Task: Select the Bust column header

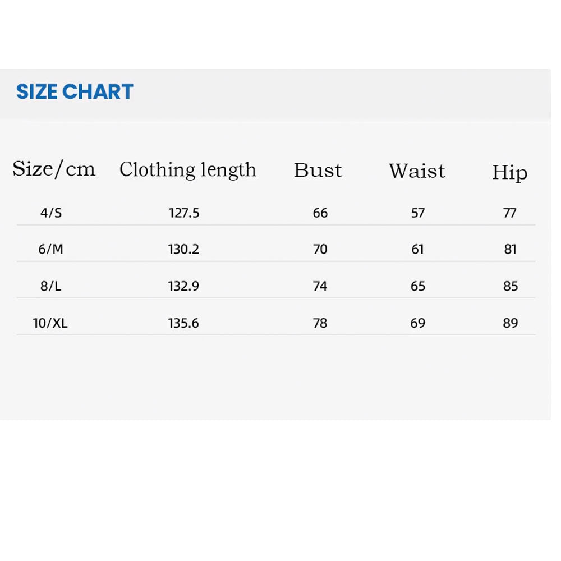Action: 318,171
